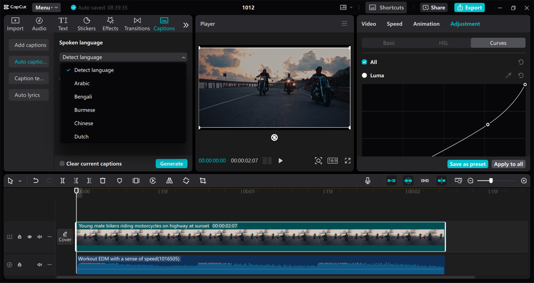Click the middle control point on the curve
The image size is (534, 283).
pos(488,124)
